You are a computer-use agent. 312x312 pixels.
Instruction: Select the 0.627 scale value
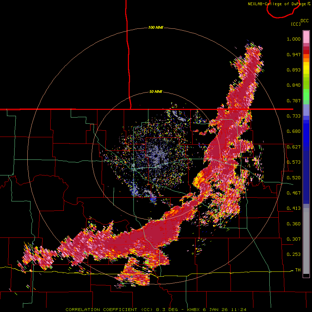[294, 147]
